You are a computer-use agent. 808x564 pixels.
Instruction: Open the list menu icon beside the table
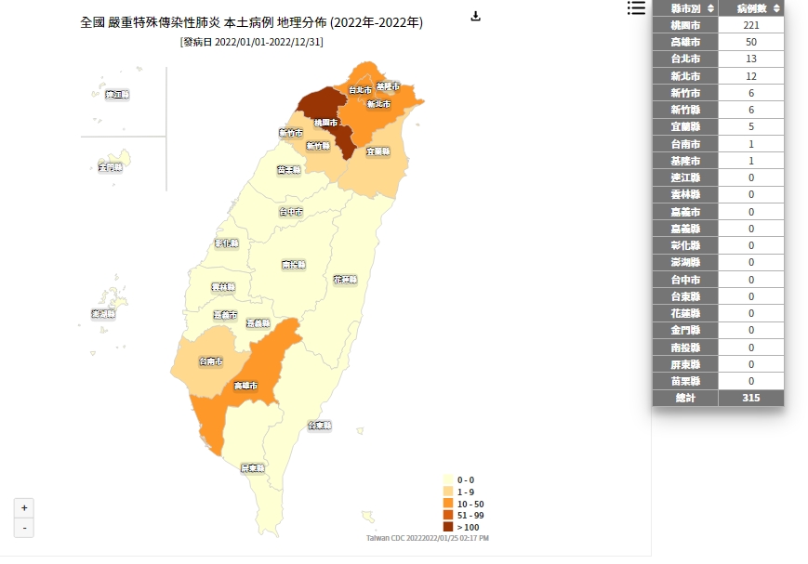tap(636, 8)
